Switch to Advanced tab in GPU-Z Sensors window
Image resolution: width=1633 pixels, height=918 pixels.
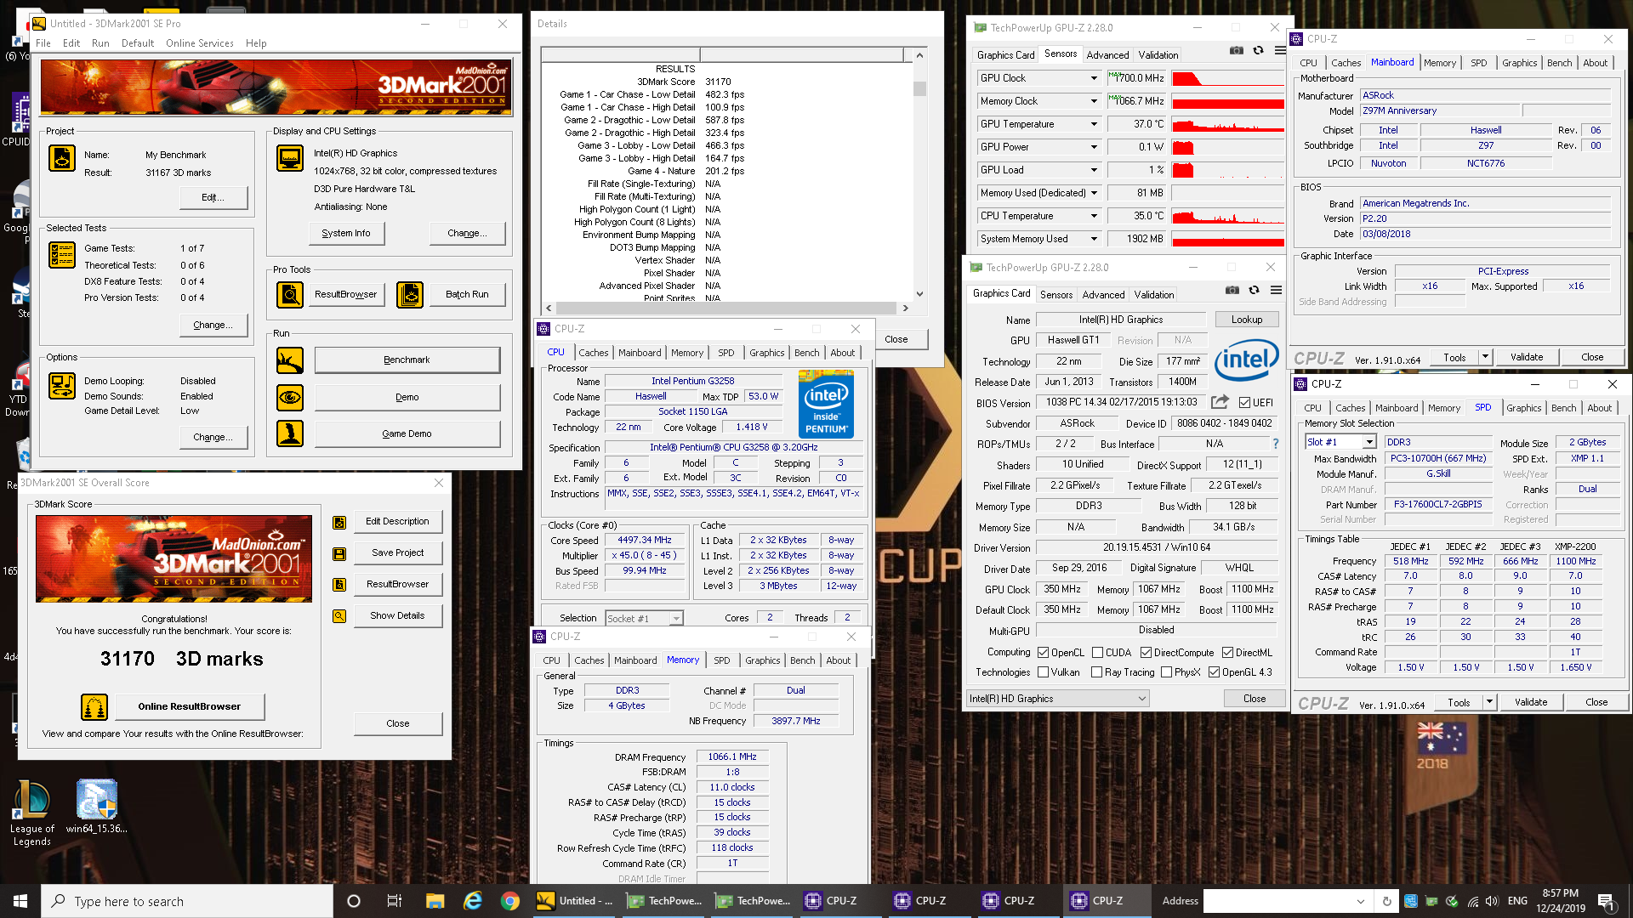(1107, 55)
